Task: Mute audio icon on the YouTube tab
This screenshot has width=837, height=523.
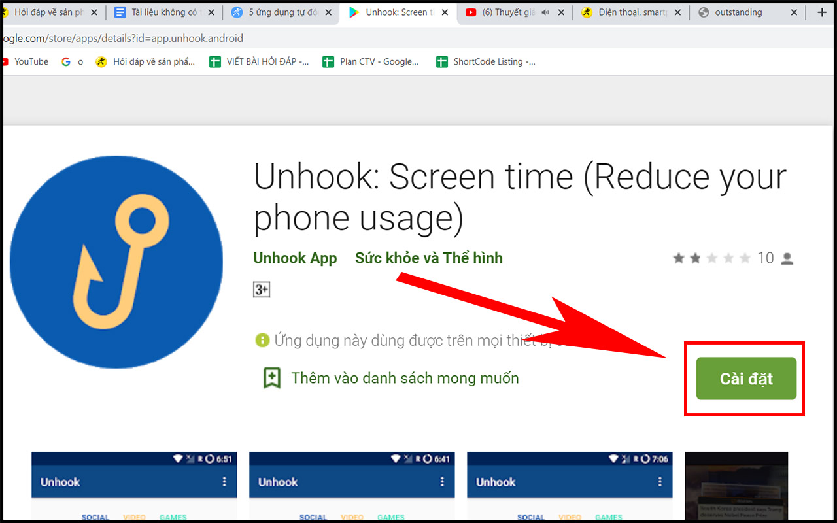Action: (545, 12)
